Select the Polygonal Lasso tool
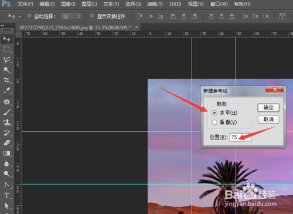The image size is (293, 214). (x=7, y=60)
